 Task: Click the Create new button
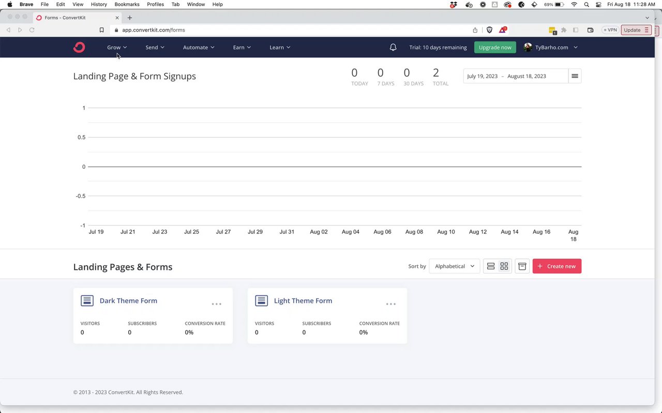pos(557,266)
